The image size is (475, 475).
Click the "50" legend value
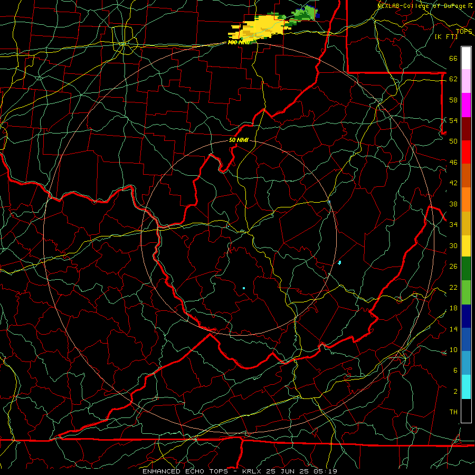453,141
